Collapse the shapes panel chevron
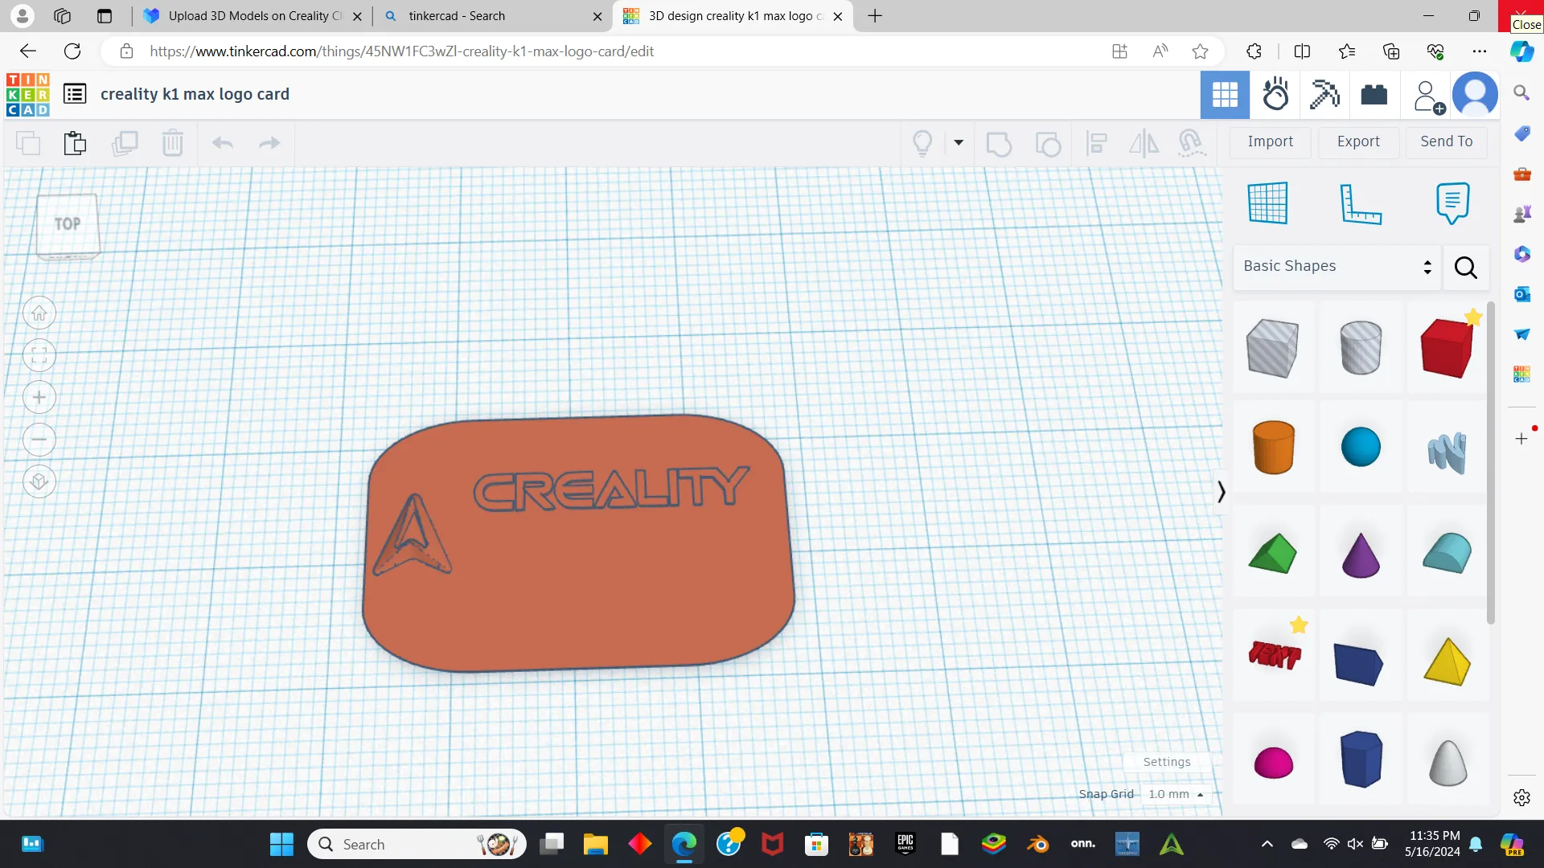Screen dimensions: 1544x868 1221,492
